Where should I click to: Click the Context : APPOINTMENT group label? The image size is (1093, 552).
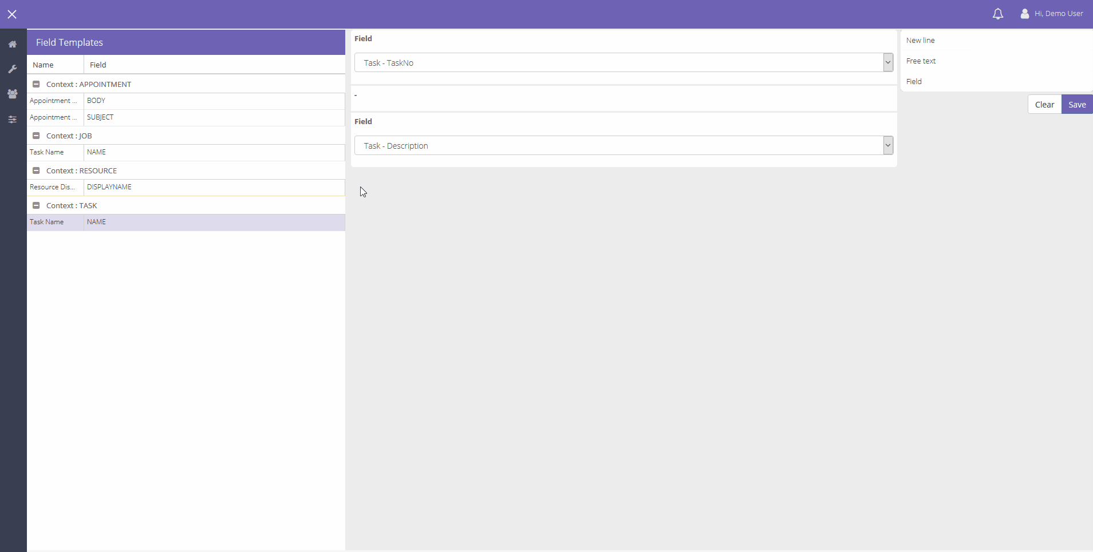pyautogui.click(x=89, y=84)
